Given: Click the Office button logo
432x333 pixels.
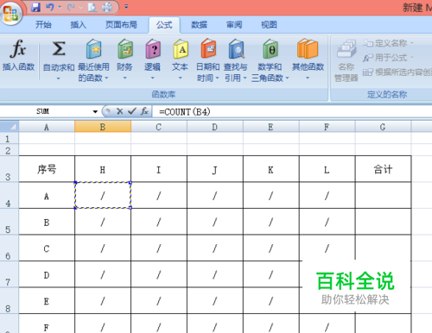Looking at the screenshot, I should coord(11,13).
